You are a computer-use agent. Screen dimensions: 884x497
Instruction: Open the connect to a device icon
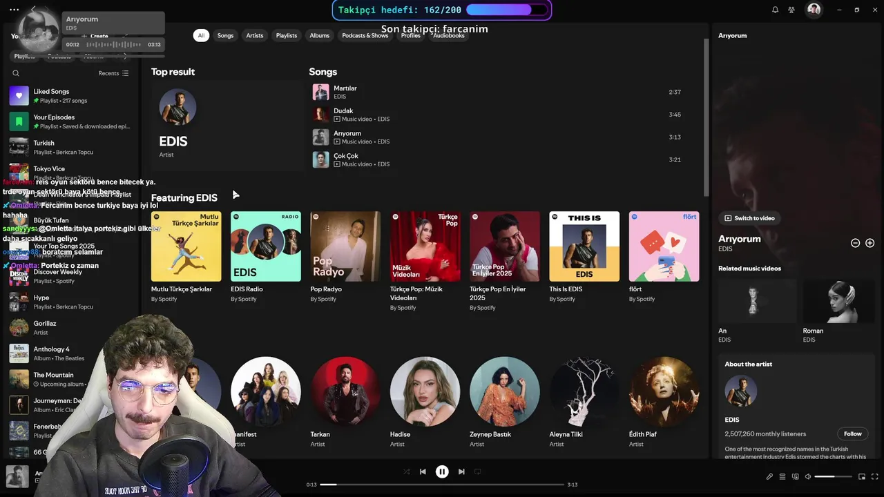click(x=796, y=476)
